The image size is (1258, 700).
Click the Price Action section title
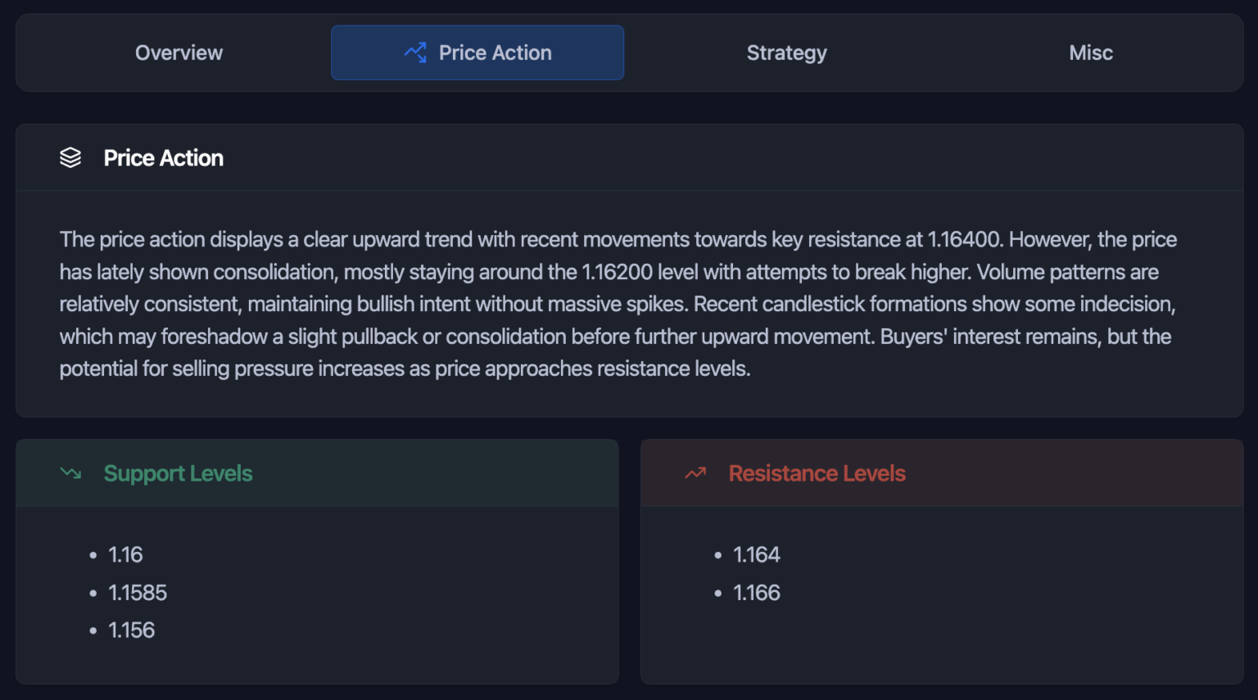point(162,157)
